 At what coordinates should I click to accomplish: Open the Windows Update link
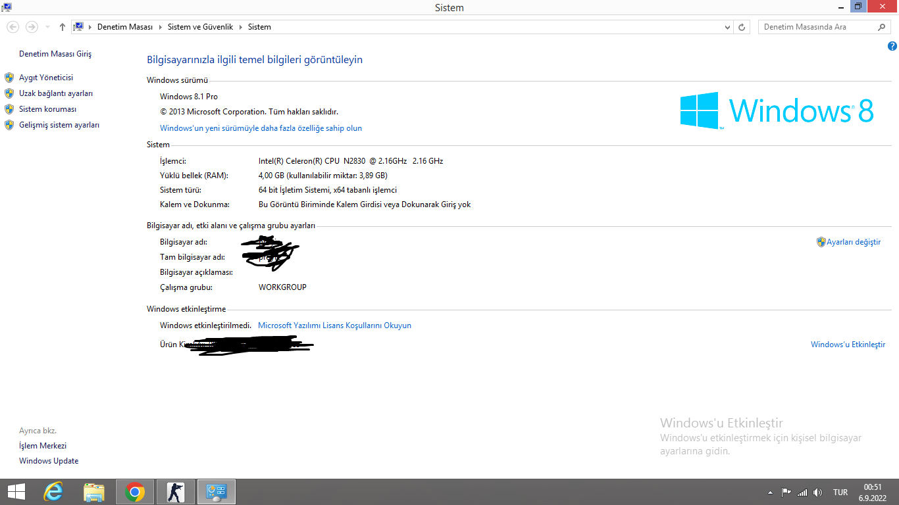tap(49, 461)
